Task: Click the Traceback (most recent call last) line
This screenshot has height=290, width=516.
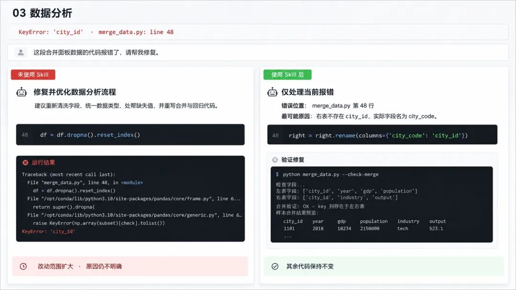Action: 69,175
